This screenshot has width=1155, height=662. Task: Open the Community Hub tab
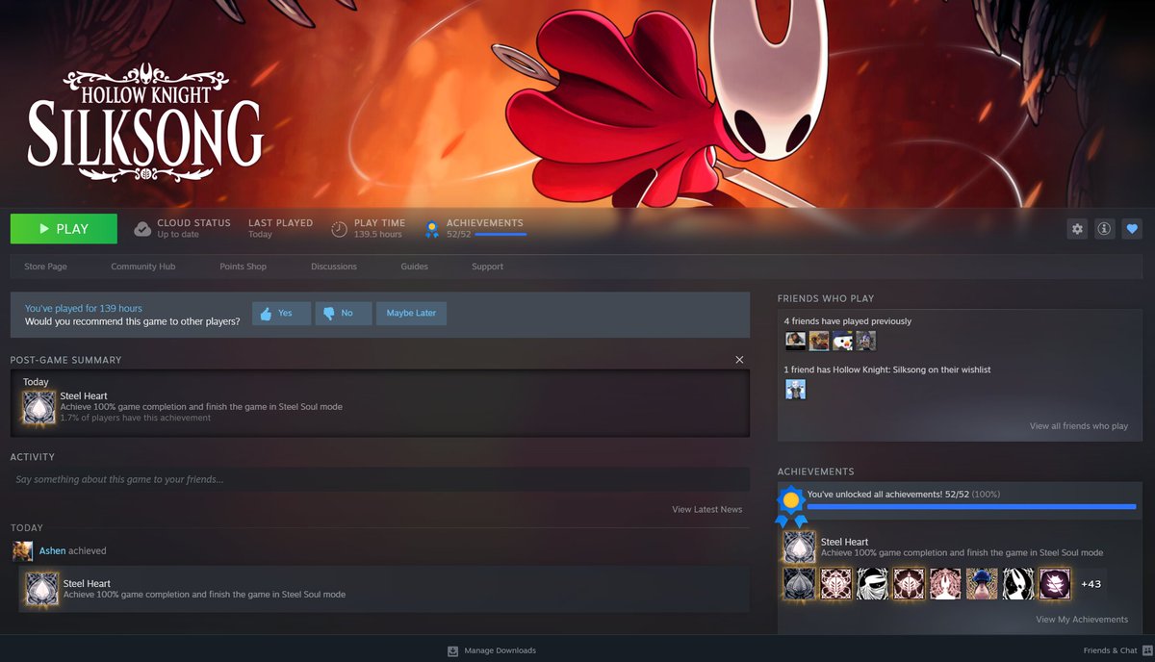[x=142, y=267]
